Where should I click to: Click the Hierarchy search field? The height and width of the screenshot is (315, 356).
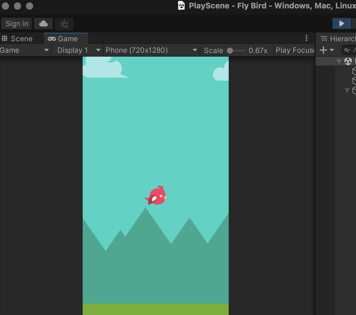click(x=349, y=50)
